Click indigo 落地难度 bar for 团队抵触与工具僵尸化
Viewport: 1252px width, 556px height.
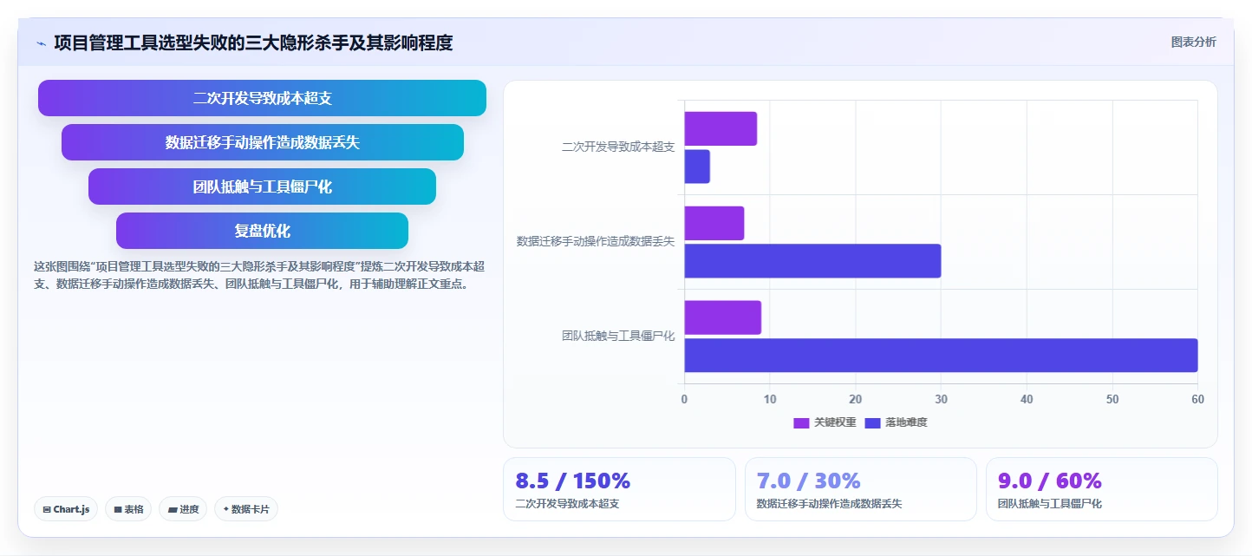coord(941,356)
